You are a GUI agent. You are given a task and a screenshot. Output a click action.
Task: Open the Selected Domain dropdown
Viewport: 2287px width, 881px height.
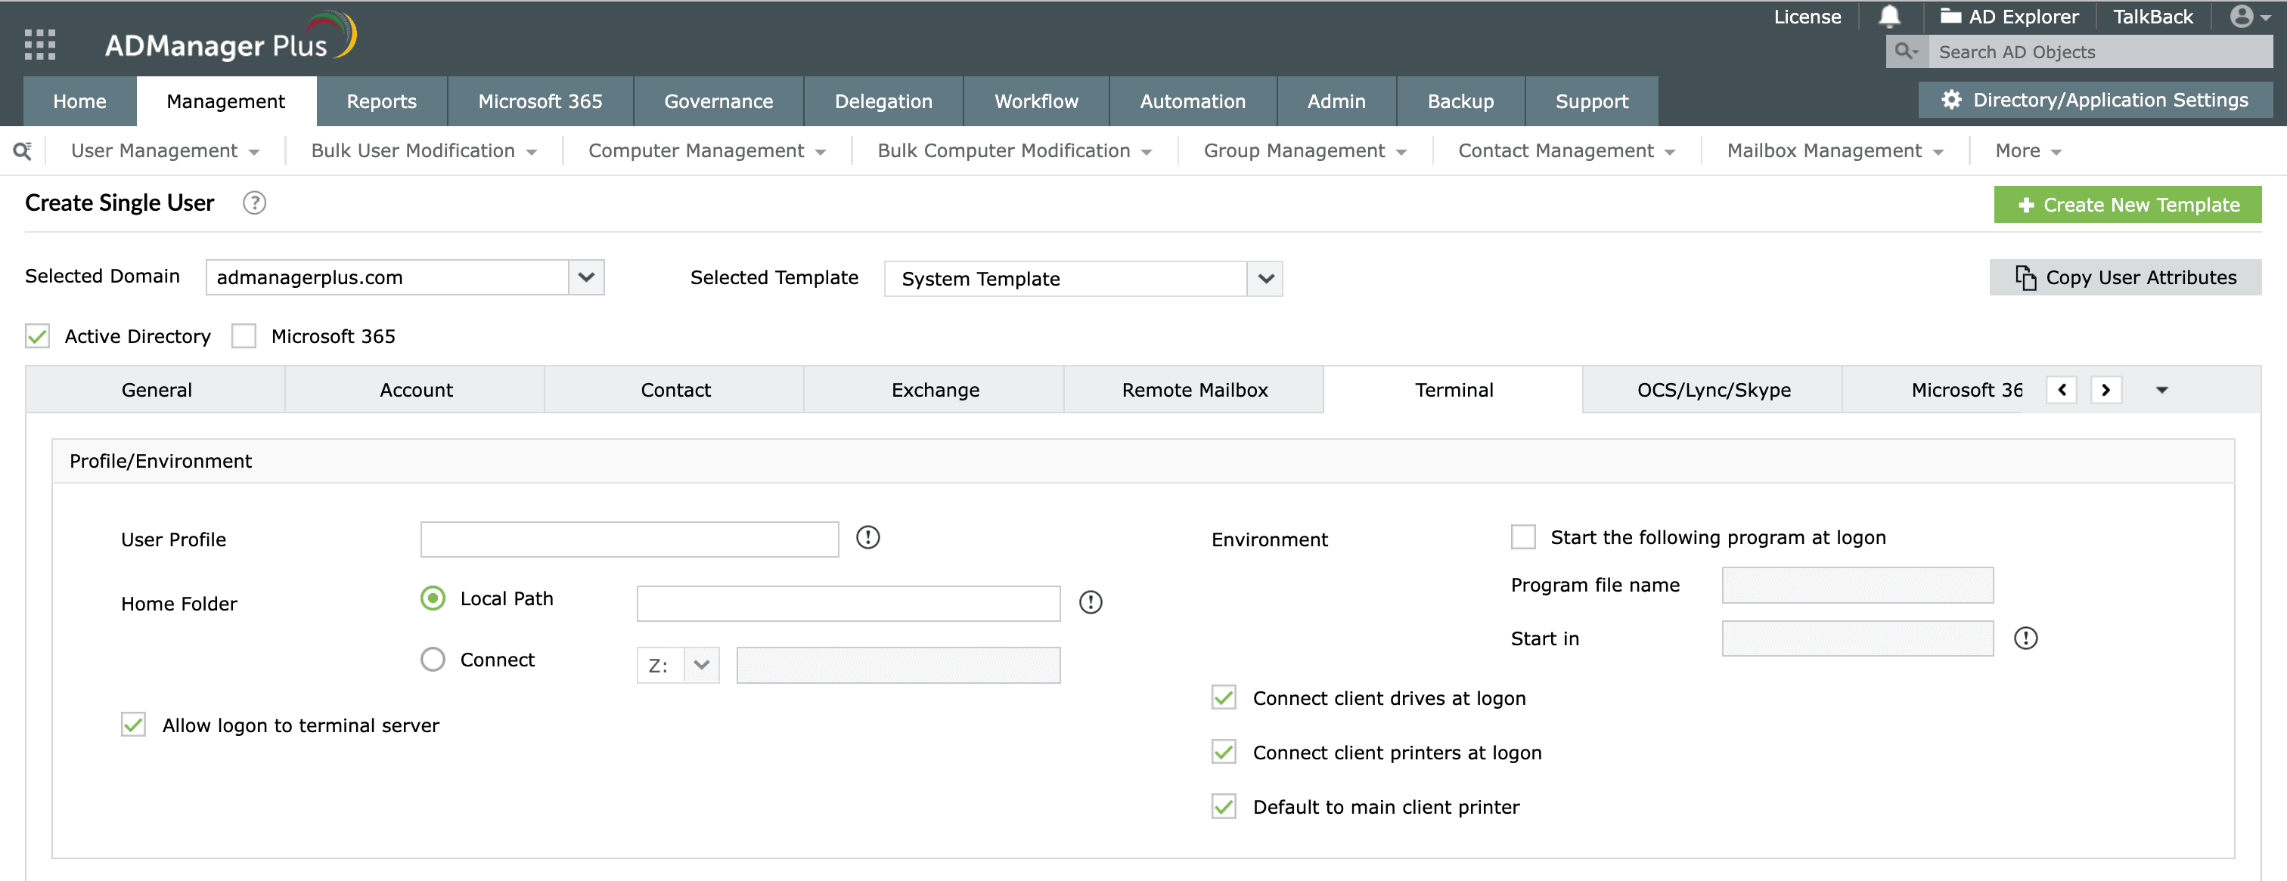(x=586, y=277)
